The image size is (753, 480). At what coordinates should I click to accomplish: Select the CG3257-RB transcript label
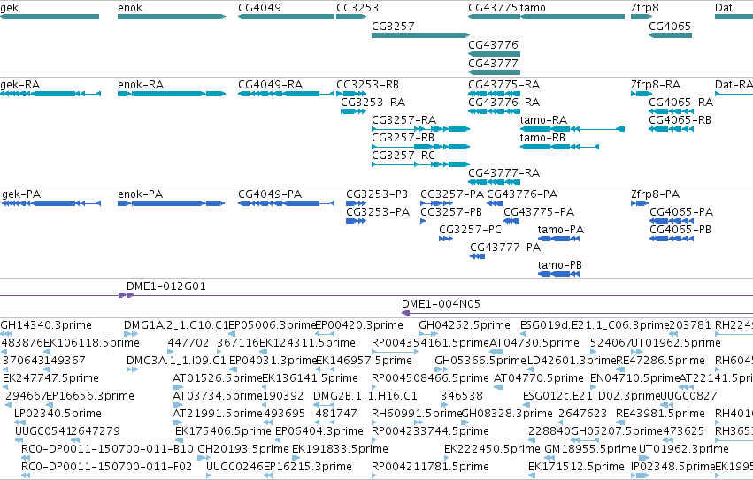[x=403, y=138]
